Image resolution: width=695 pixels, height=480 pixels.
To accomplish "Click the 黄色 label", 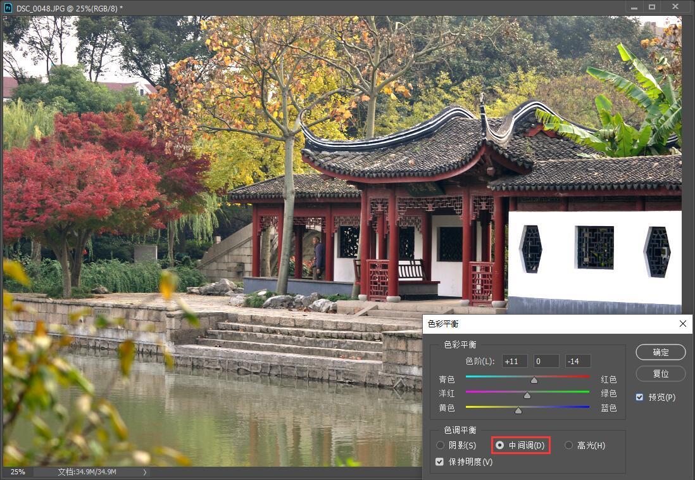I will coord(447,408).
